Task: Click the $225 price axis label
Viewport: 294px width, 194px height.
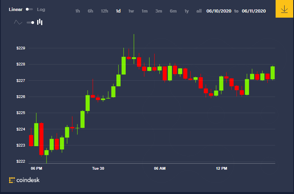Action: [x=21, y=113]
